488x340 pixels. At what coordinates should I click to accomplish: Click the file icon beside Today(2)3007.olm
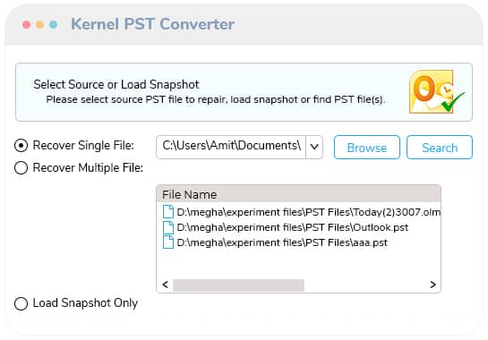tap(168, 211)
